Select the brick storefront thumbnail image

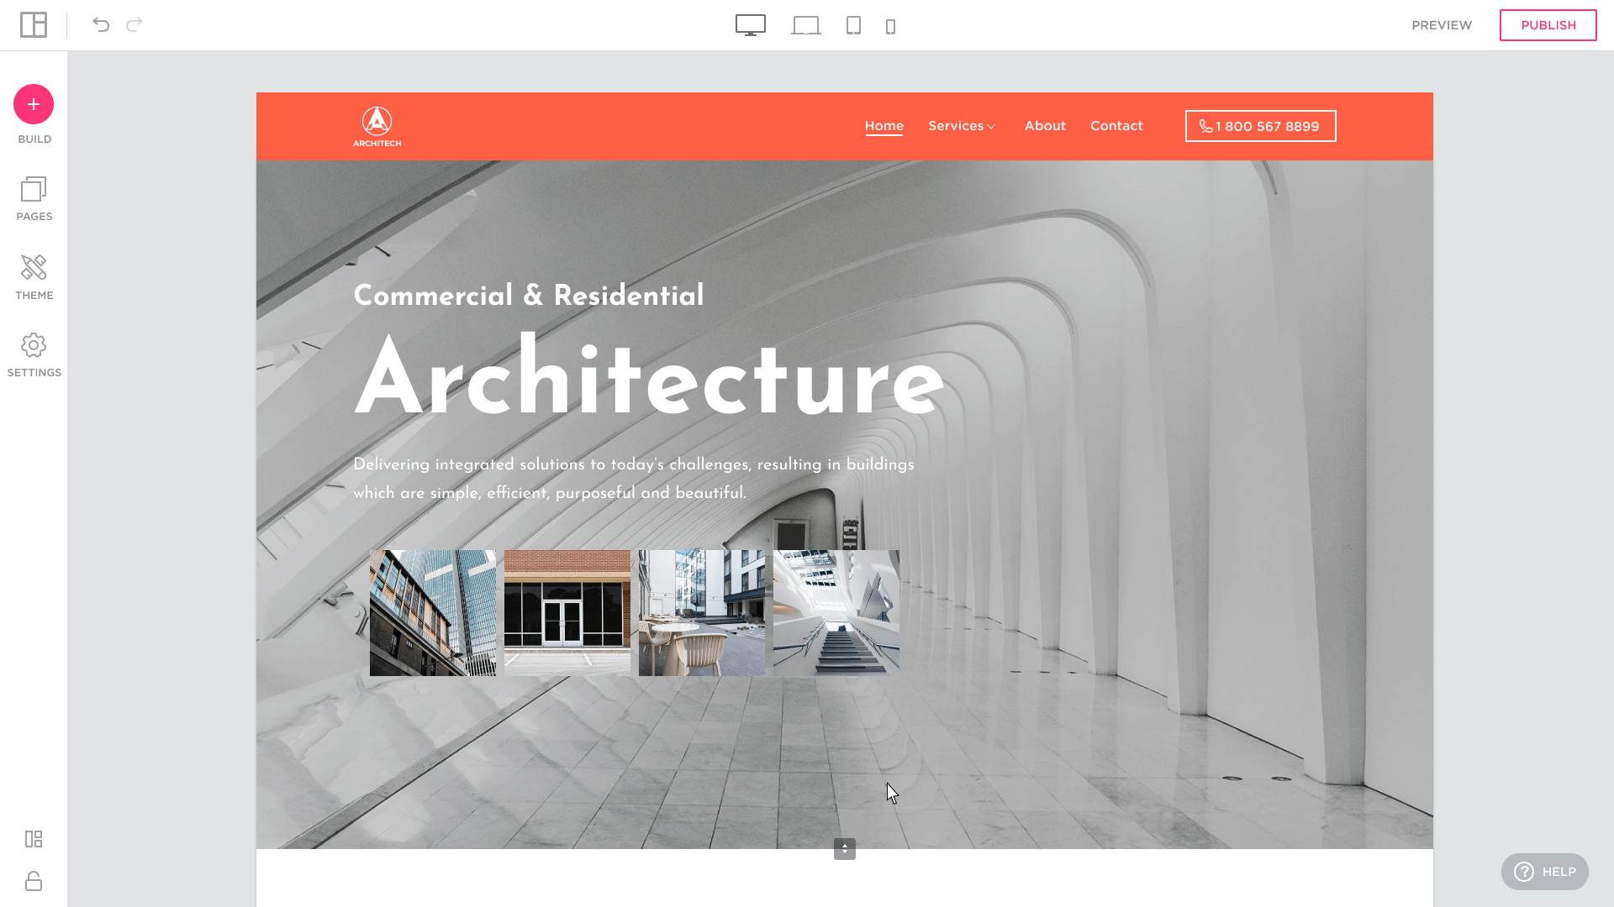coord(567,613)
